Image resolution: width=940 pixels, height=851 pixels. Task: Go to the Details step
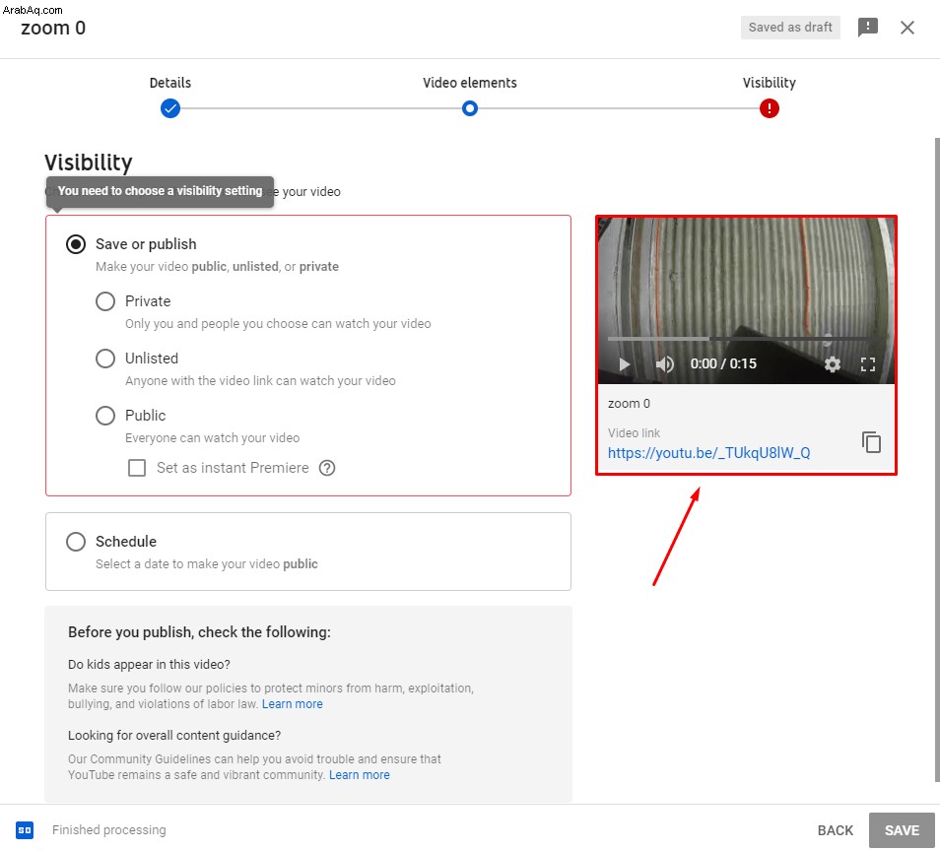(x=170, y=108)
